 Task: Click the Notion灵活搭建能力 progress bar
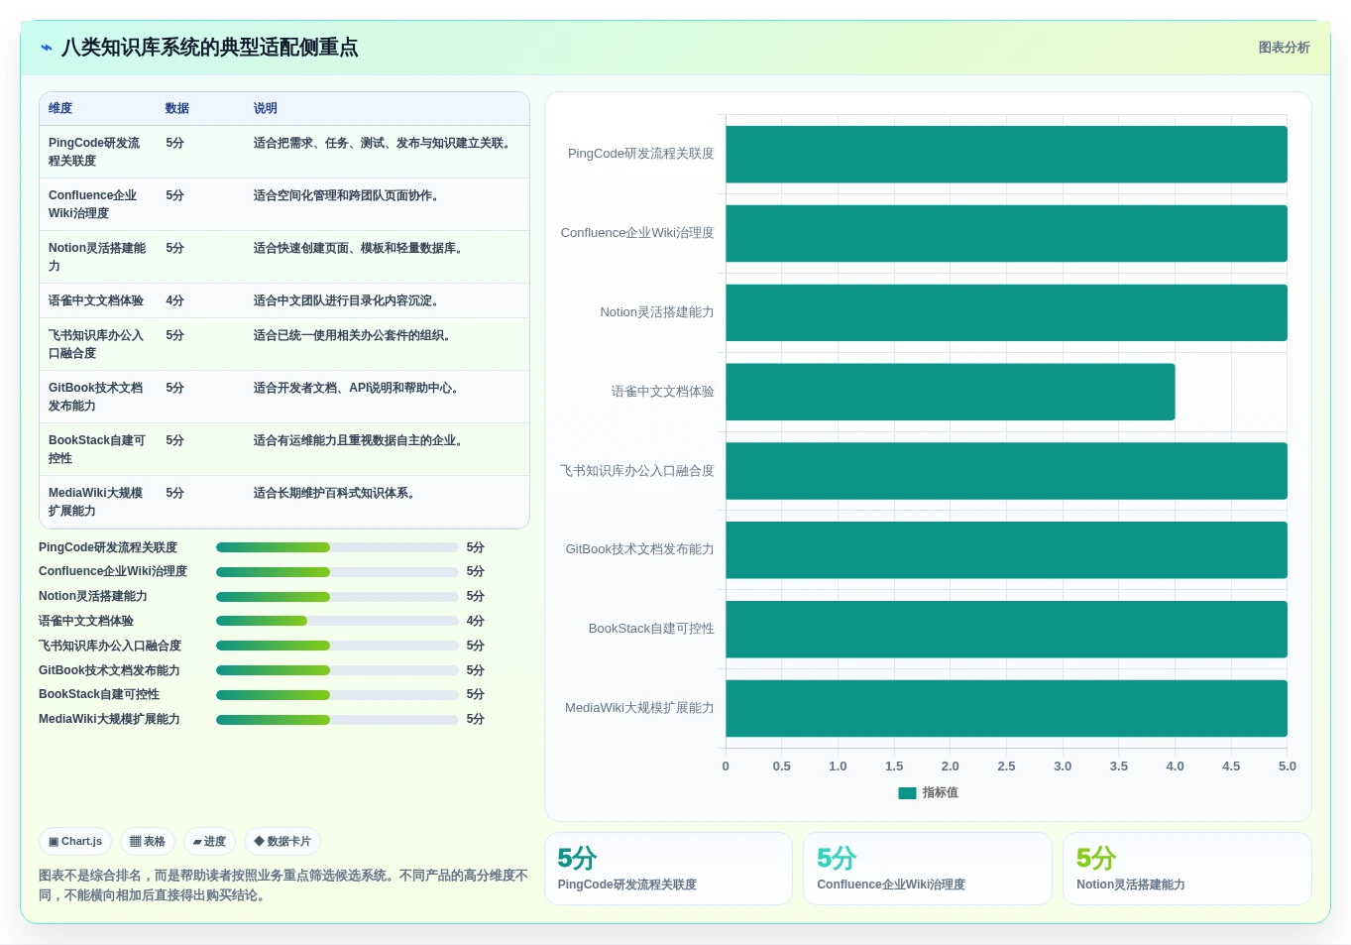coord(337,596)
